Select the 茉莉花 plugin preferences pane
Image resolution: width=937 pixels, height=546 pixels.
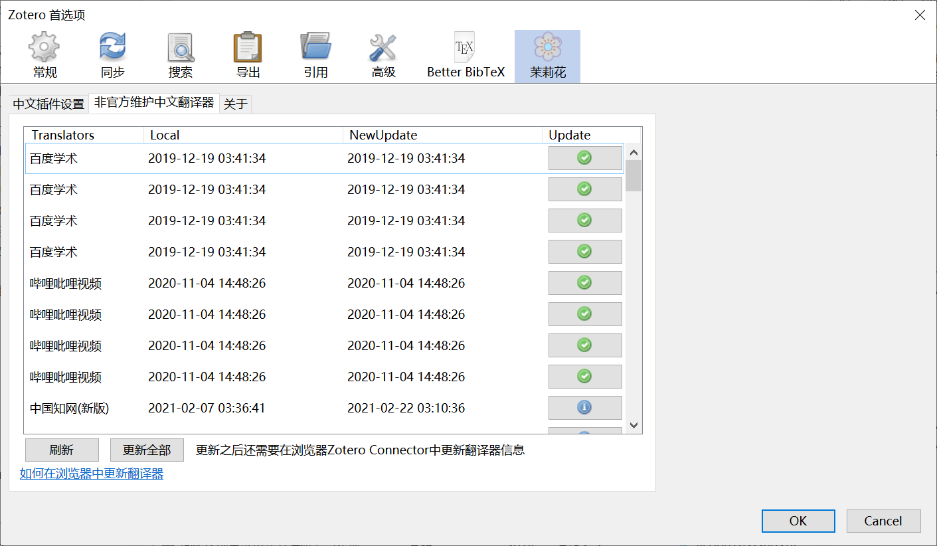click(x=548, y=56)
